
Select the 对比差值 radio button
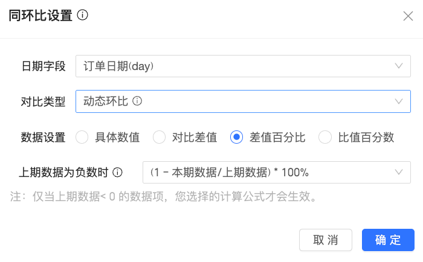(x=159, y=137)
